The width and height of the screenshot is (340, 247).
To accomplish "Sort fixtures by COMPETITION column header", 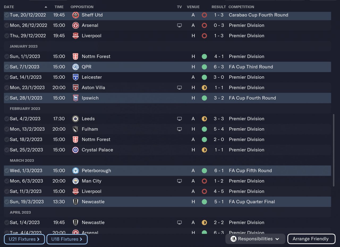I will pos(241,7).
